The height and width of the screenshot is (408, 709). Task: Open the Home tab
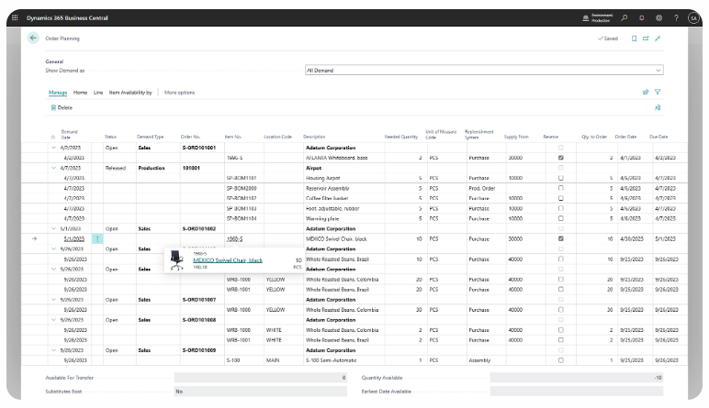tap(80, 93)
